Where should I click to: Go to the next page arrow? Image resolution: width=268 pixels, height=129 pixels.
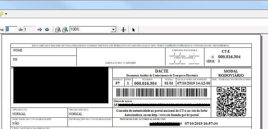39,30
